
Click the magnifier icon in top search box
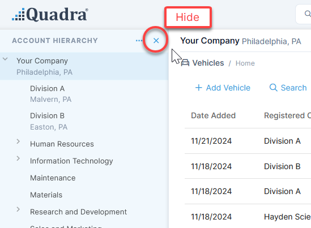coord(308,14)
